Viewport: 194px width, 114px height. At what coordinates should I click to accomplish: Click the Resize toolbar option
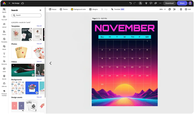(53, 9)
